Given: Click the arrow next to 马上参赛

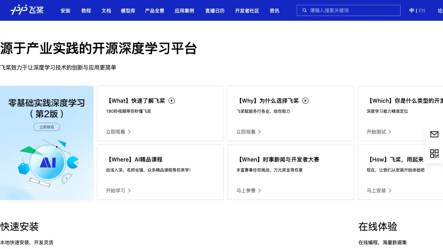Looking at the screenshot, I should 260,191.
